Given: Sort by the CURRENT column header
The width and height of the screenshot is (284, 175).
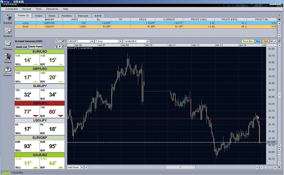Looking at the screenshot, I should pyautogui.click(x=169, y=20).
